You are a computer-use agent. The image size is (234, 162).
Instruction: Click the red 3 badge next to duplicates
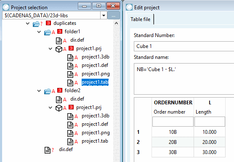[x=48, y=23]
